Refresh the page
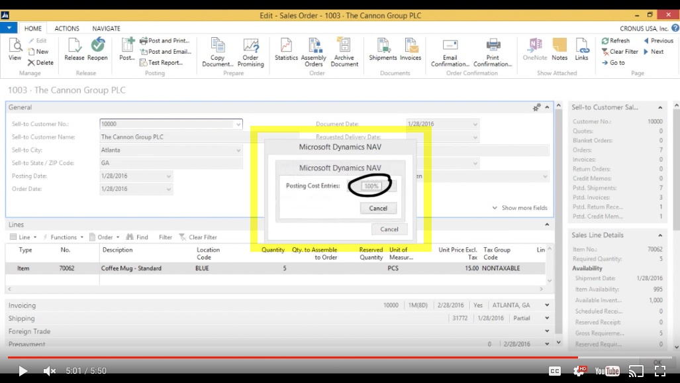This screenshot has width=680, height=383. (616, 40)
